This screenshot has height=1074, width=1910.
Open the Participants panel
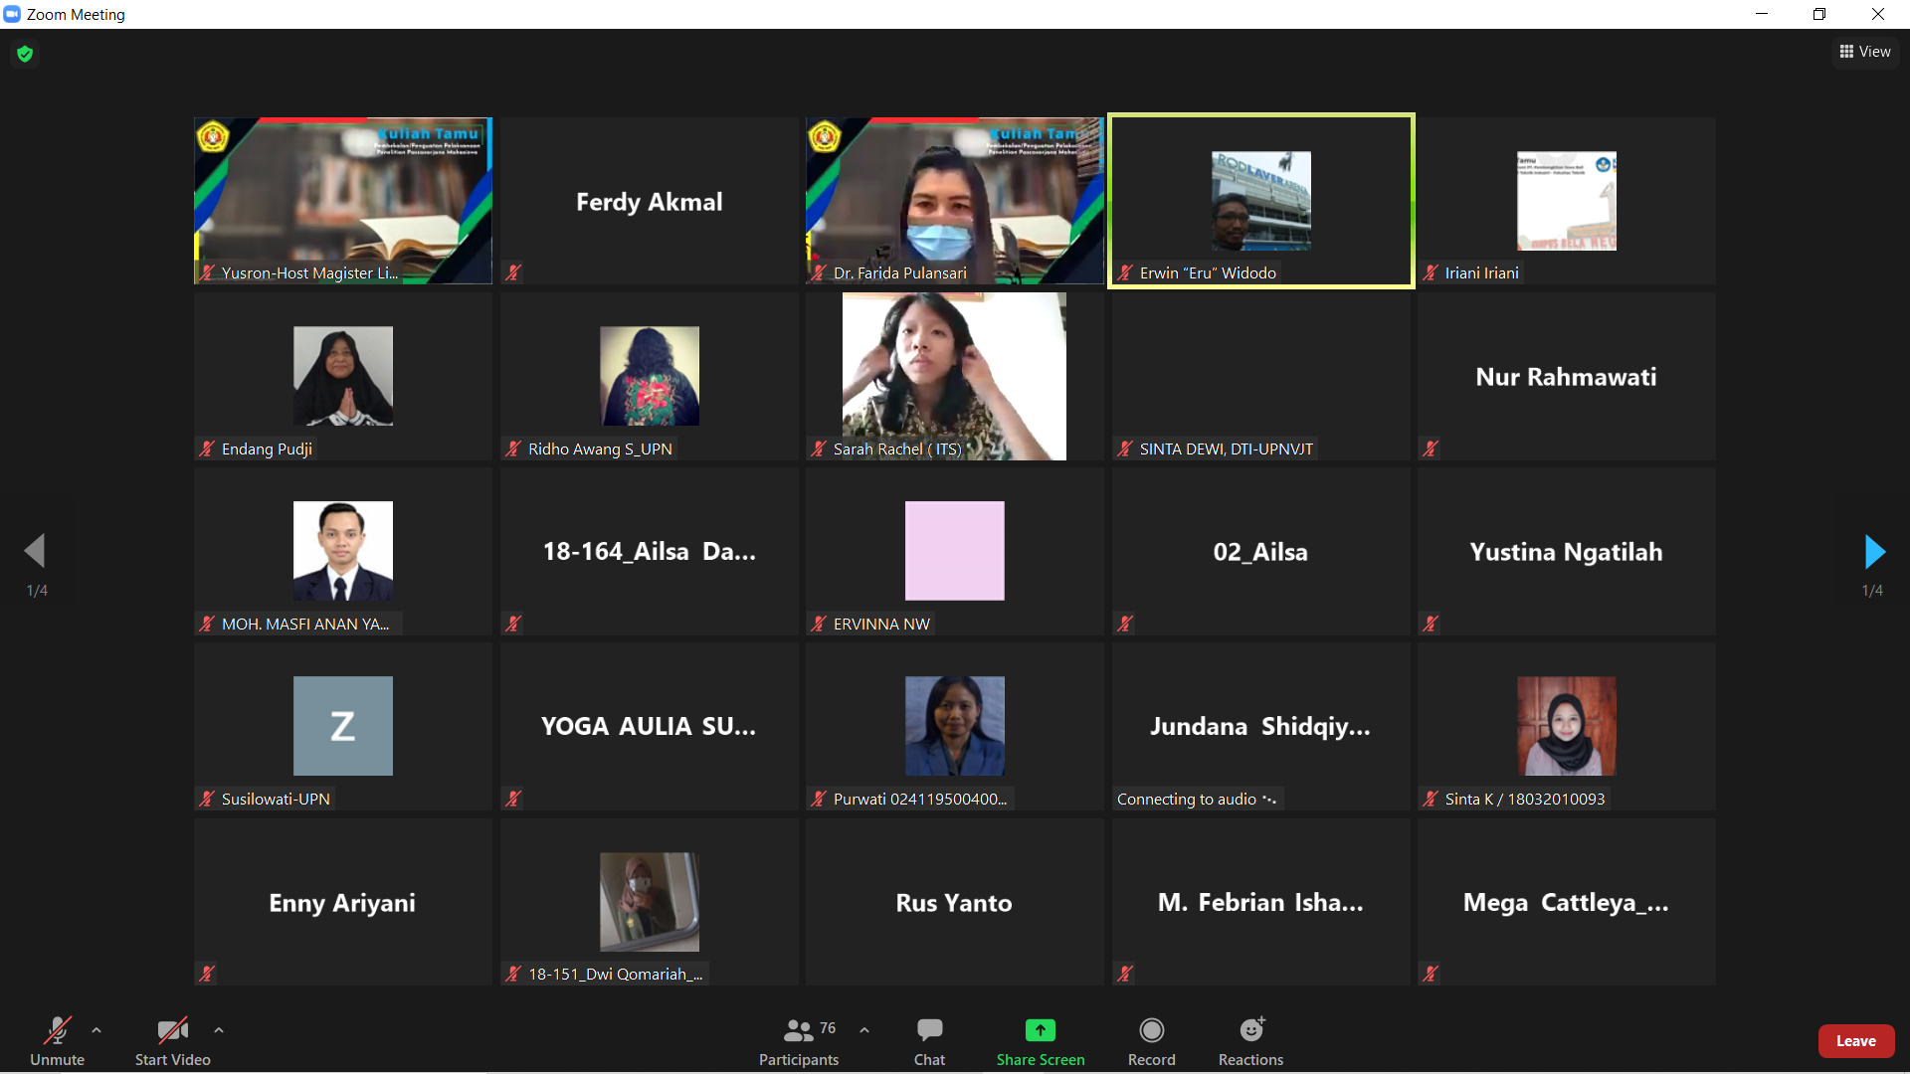(x=798, y=1040)
